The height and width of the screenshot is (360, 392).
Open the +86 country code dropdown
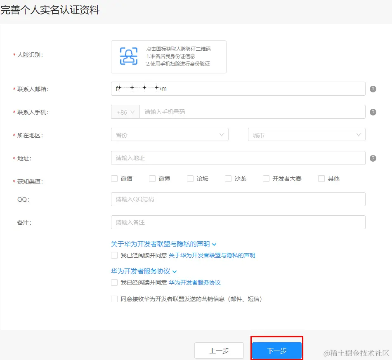(x=125, y=111)
